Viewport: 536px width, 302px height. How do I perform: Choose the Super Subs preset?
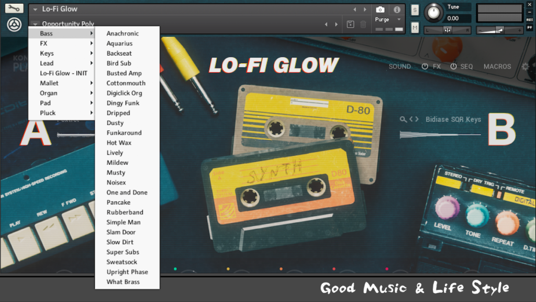coord(127,252)
